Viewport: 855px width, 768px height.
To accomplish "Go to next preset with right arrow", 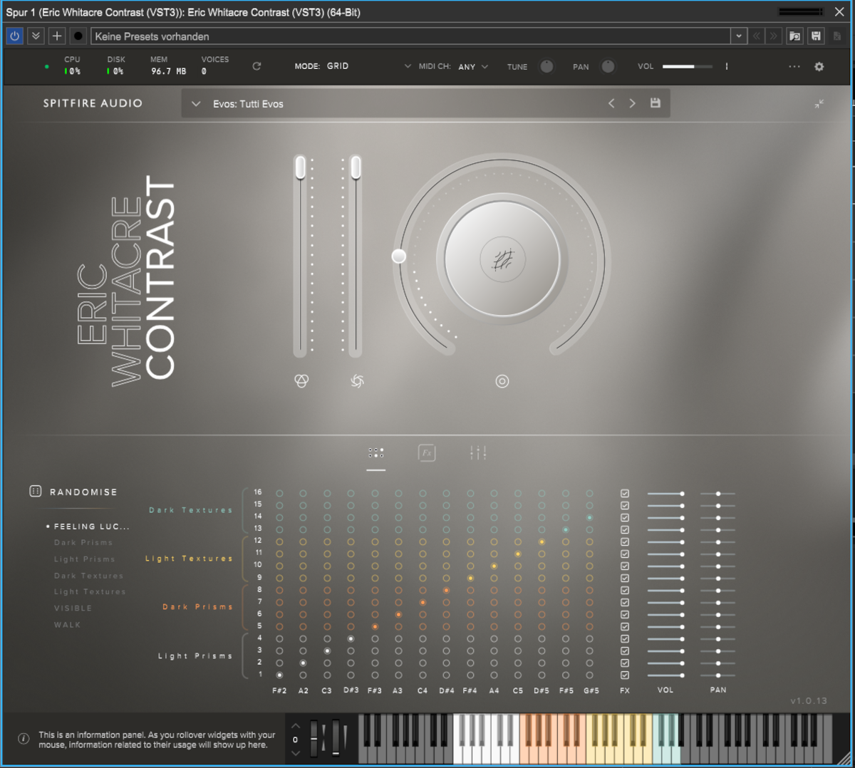I will [632, 103].
